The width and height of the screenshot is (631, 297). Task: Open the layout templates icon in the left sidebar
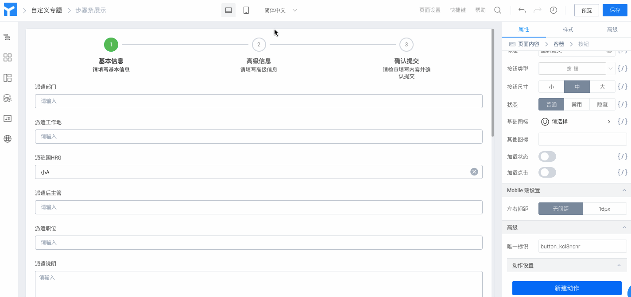(7, 78)
